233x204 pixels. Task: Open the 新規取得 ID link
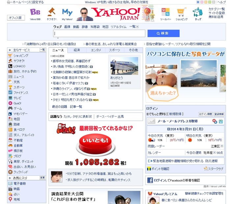[x=175, y=114]
